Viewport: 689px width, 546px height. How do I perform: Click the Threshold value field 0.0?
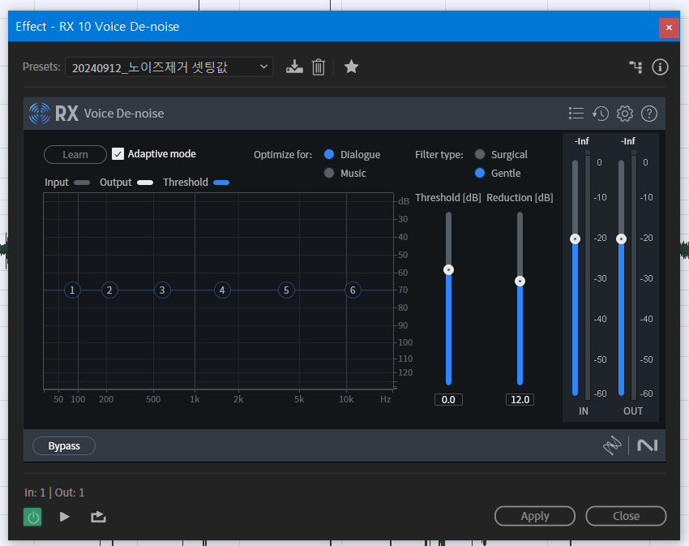(x=448, y=399)
